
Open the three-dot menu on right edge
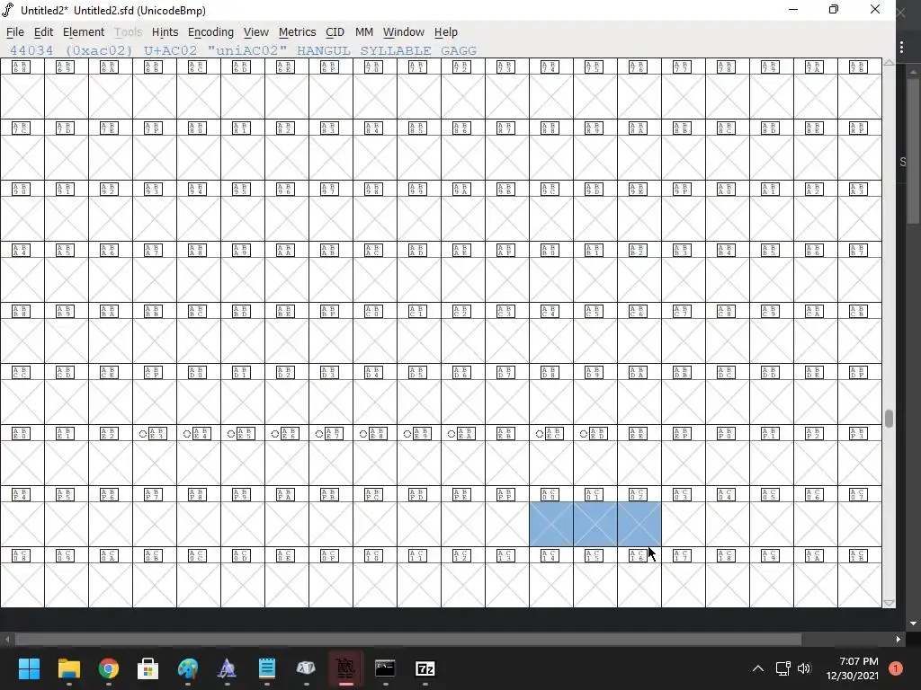[x=901, y=47]
